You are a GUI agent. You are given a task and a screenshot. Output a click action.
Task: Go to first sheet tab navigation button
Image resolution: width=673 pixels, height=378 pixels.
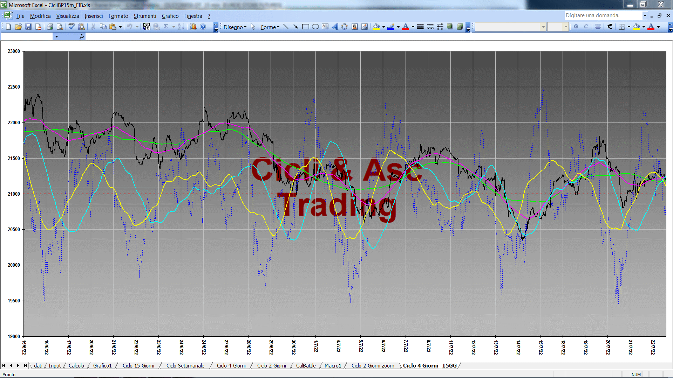click(4, 366)
